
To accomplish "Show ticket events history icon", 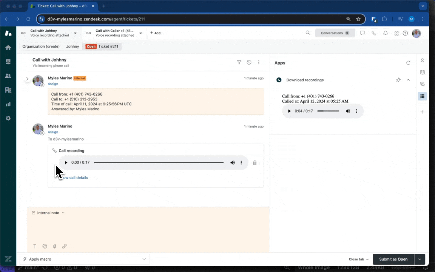I will coord(249,62).
